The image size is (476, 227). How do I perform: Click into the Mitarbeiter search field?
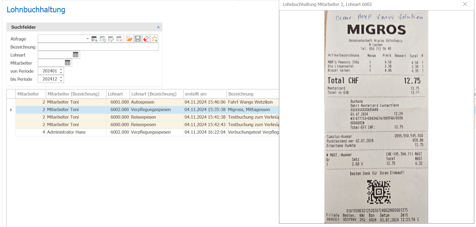point(51,63)
